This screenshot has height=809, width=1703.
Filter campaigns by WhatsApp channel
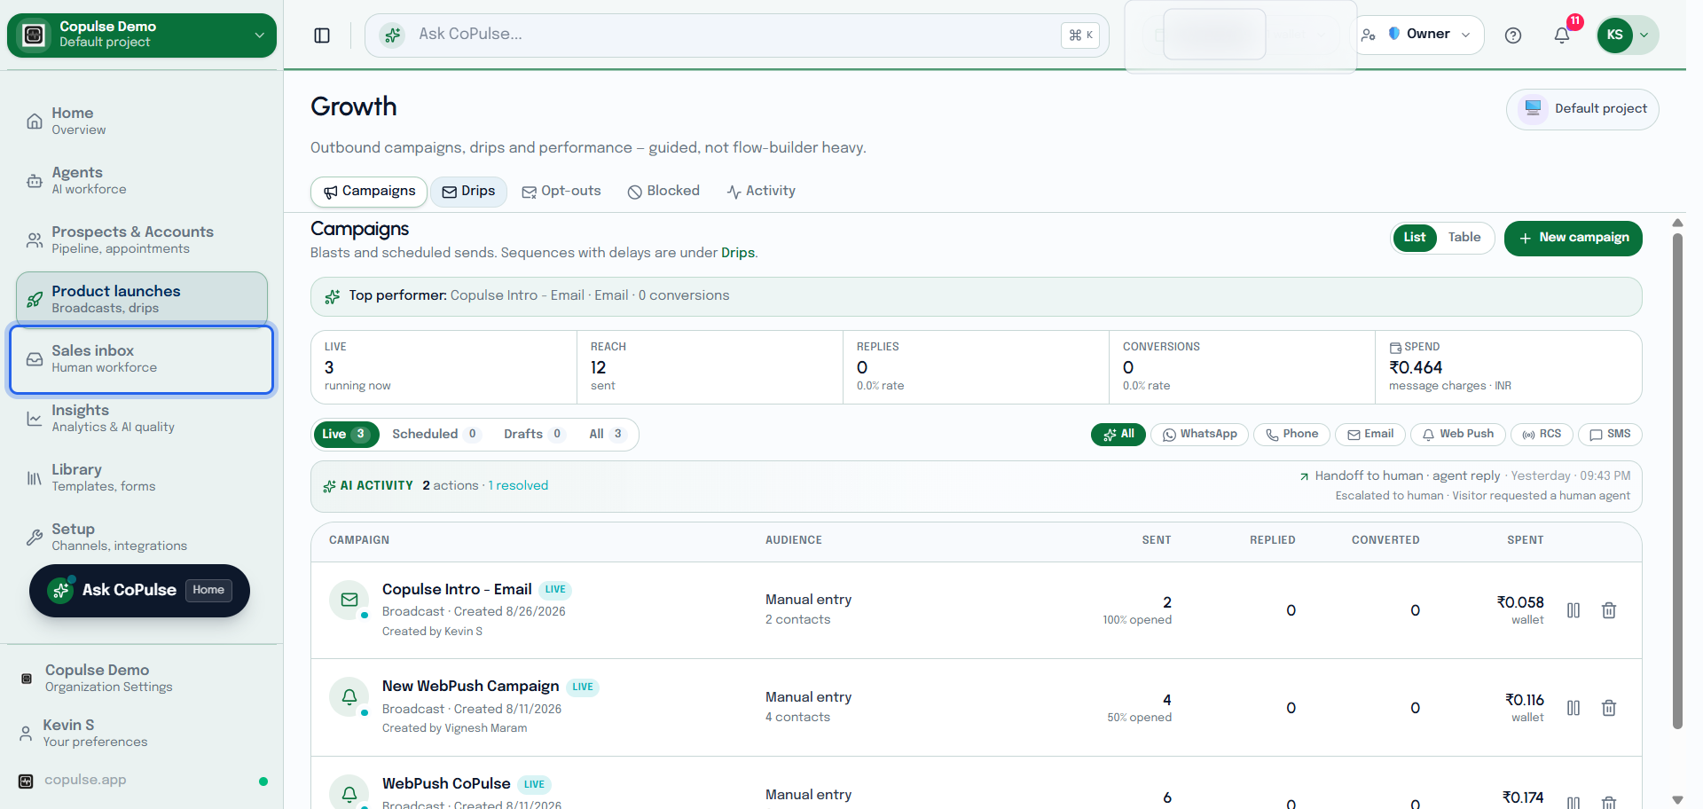coord(1199,435)
